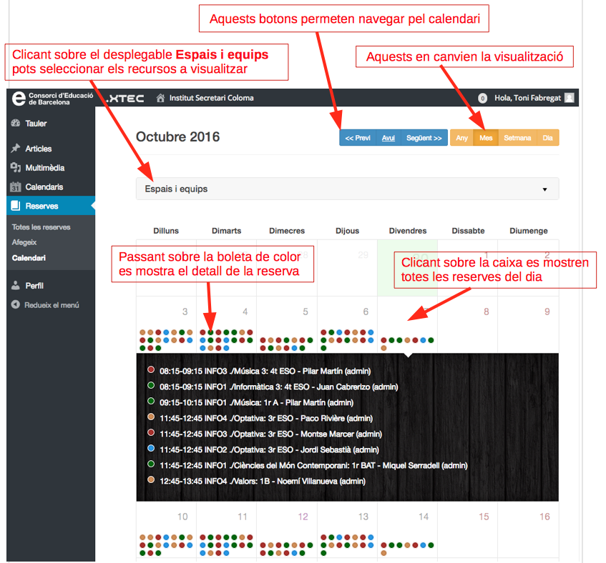Click the Articles pin icon
Viewport: 606px width, 563px height.
(x=16, y=149)
